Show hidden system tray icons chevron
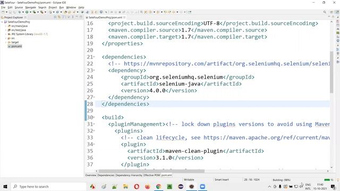 [x=269, y=186]
